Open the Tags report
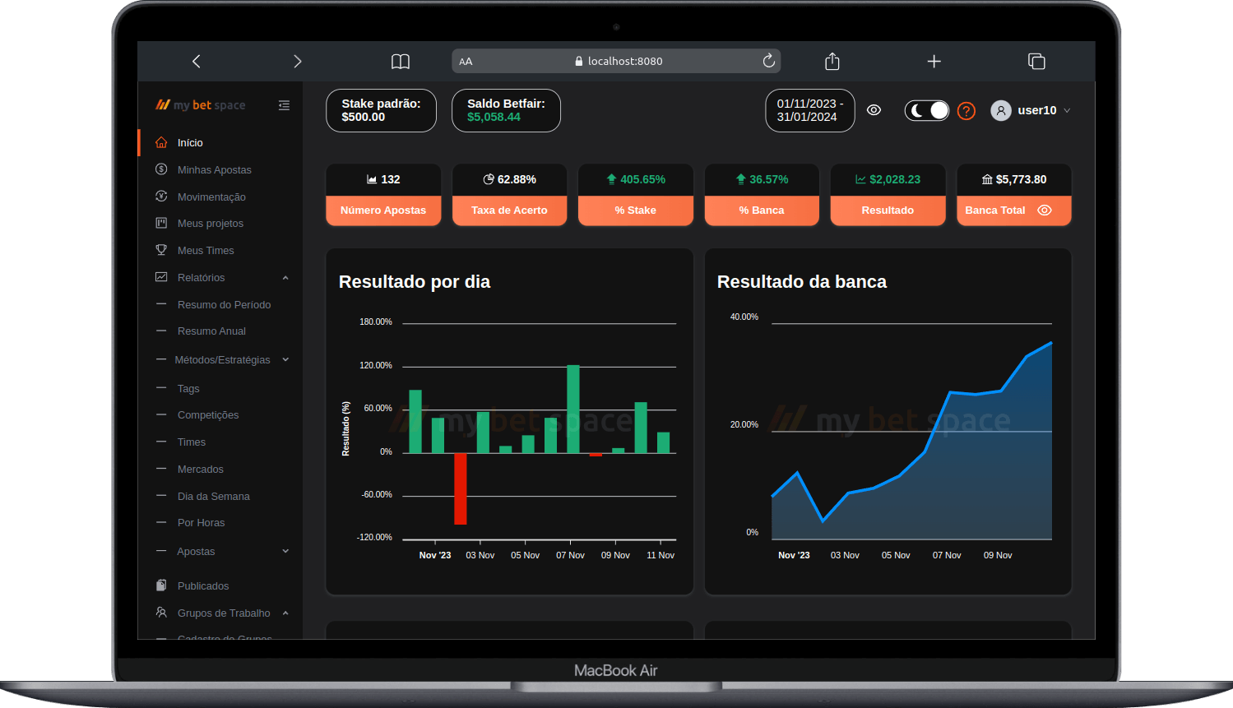This screenshot has width=1233, height=708. tap(188, 388)
